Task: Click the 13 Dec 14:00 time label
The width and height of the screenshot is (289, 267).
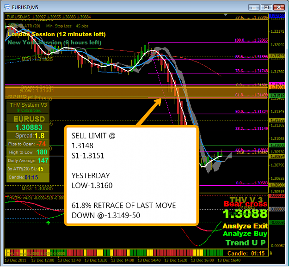Action: [x=123, y=261]
